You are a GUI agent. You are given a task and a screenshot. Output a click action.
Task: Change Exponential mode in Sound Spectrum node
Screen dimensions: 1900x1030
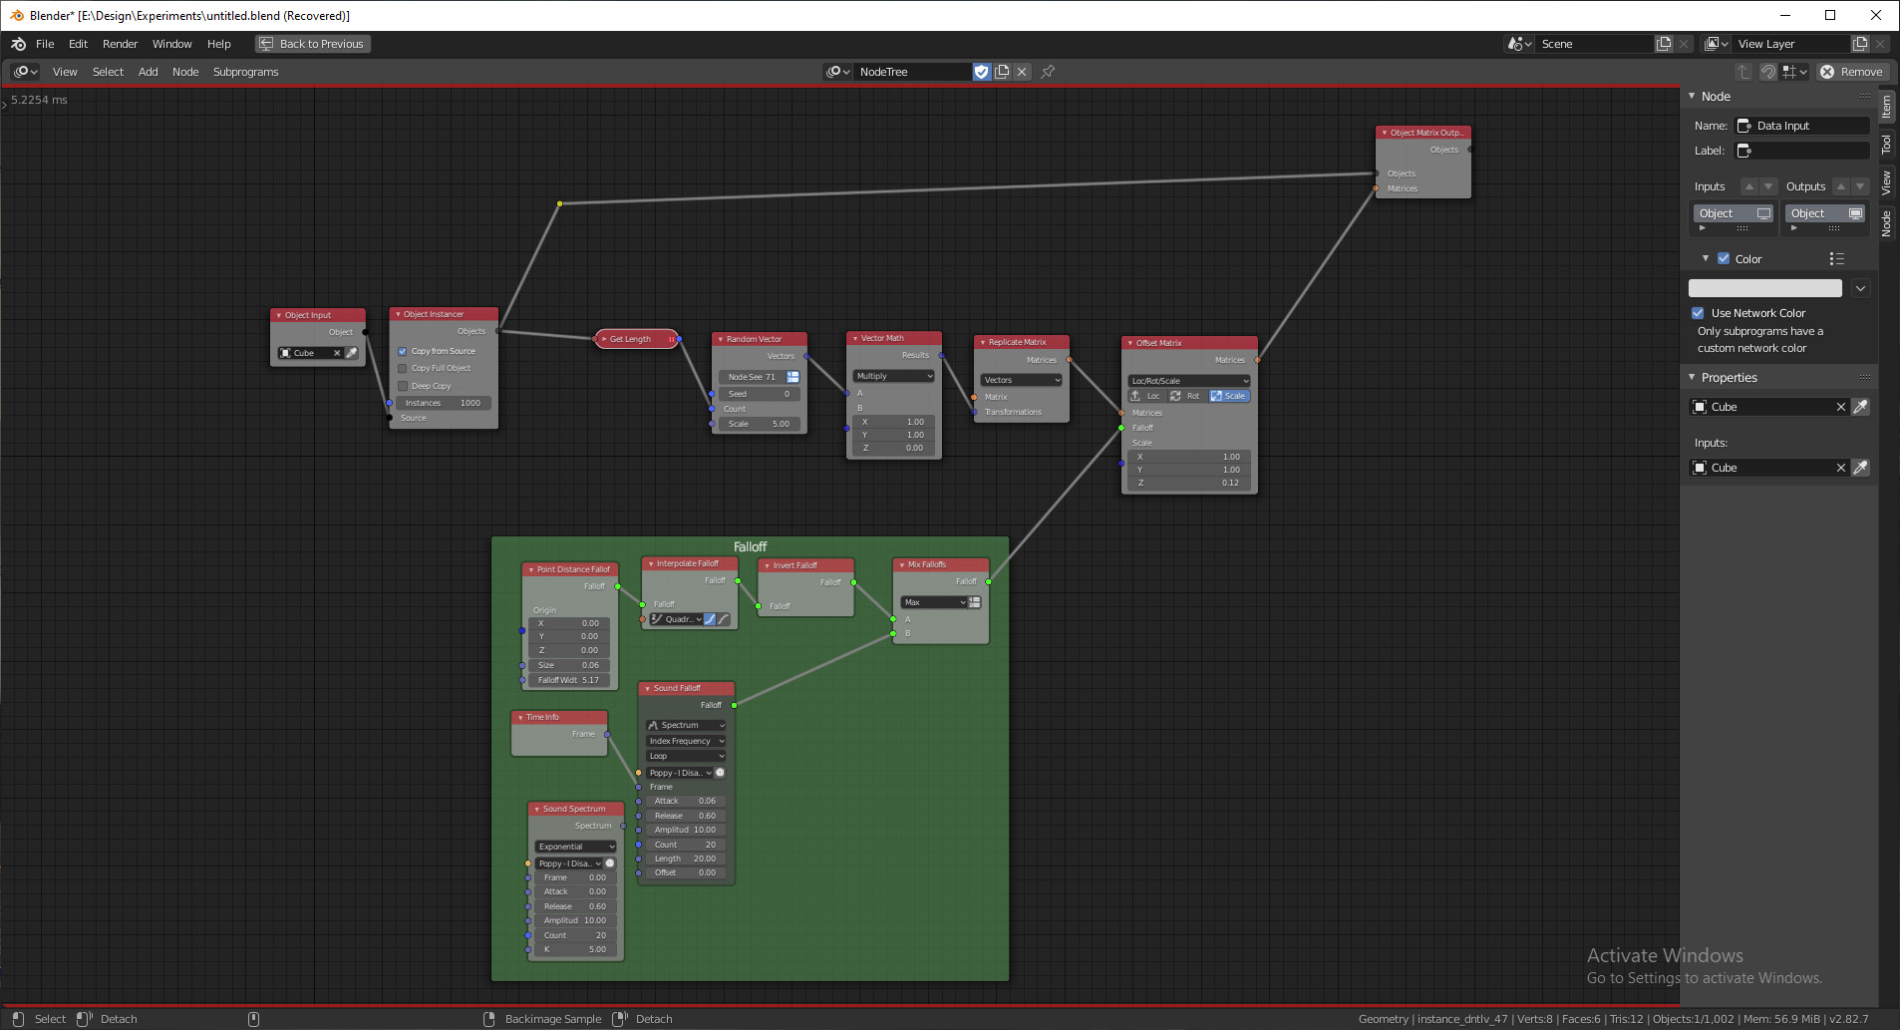[574, 846]
